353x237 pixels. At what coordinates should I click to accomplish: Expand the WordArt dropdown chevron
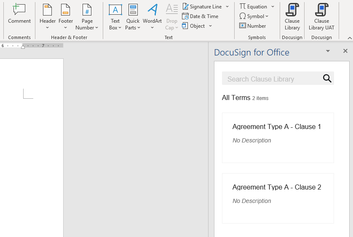152,28
